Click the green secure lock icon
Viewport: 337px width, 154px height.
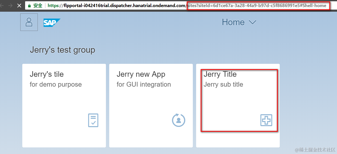click(x=29, y=6)
